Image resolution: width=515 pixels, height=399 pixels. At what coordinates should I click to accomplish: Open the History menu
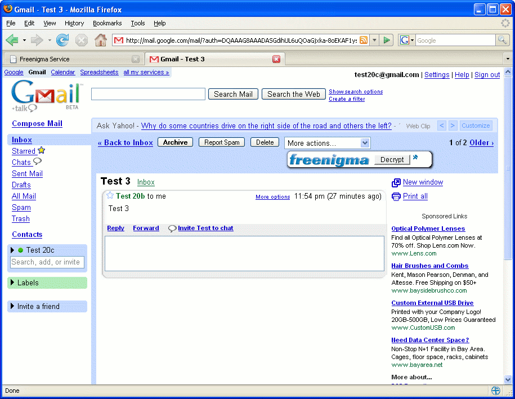(74, 23)
